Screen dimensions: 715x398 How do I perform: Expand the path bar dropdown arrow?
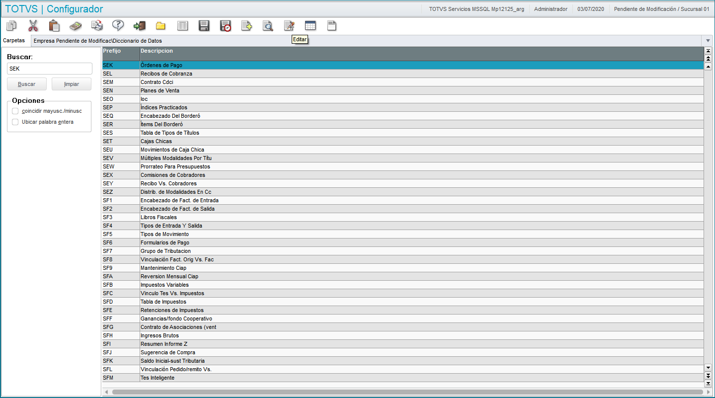point(708,40)
